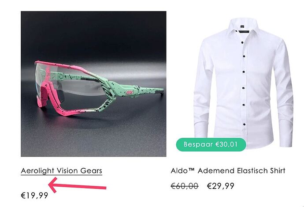This screenshot has width=304, height=207.
Task: Select the €29,99 sale price
Action: pyautogui.click(x=221, y=186)
